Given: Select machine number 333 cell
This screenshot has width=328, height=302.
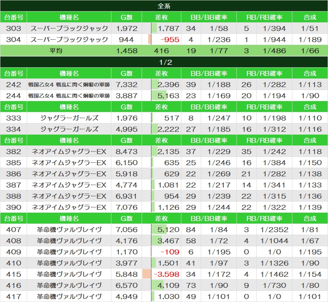Looking at the screenshot, I should point(14,118).
